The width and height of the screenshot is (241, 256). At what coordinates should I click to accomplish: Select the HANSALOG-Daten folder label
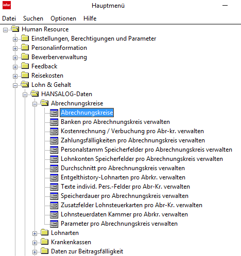(x=66, y=94)
